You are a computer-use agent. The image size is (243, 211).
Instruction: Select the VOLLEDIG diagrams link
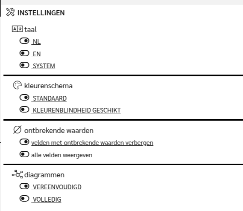coord(46,199)
